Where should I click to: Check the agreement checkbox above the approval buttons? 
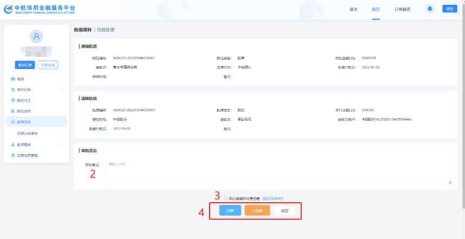[225, 199]
